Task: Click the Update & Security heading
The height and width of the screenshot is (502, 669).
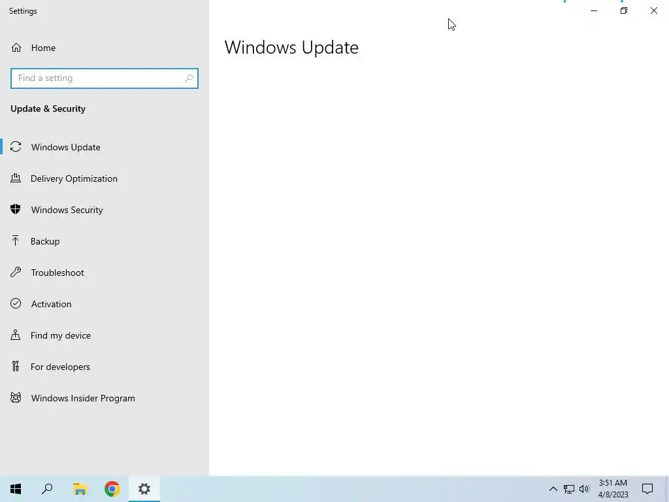Action: [x=48, y=109]
